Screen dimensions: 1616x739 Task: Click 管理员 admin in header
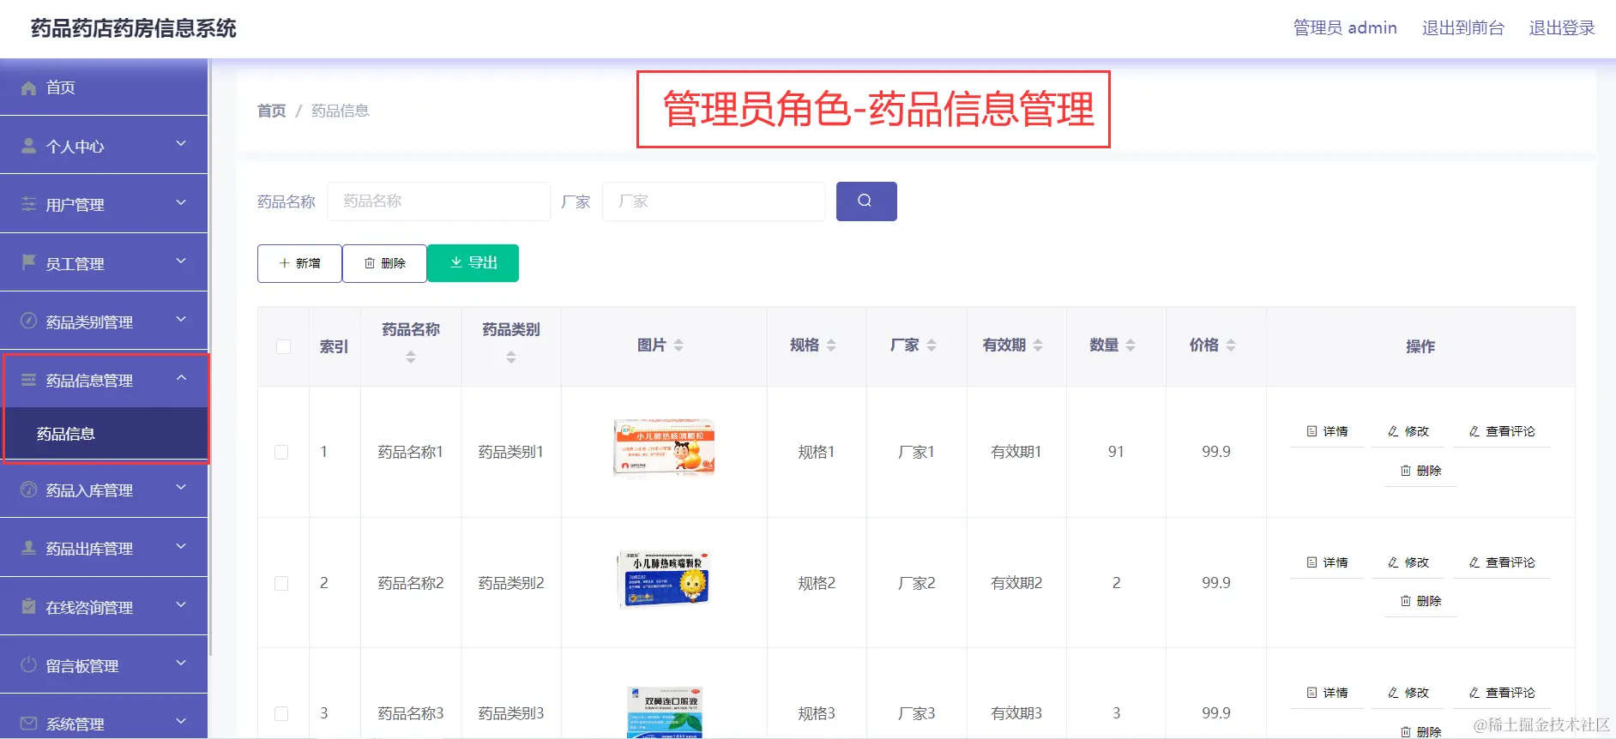[1345, 28]
